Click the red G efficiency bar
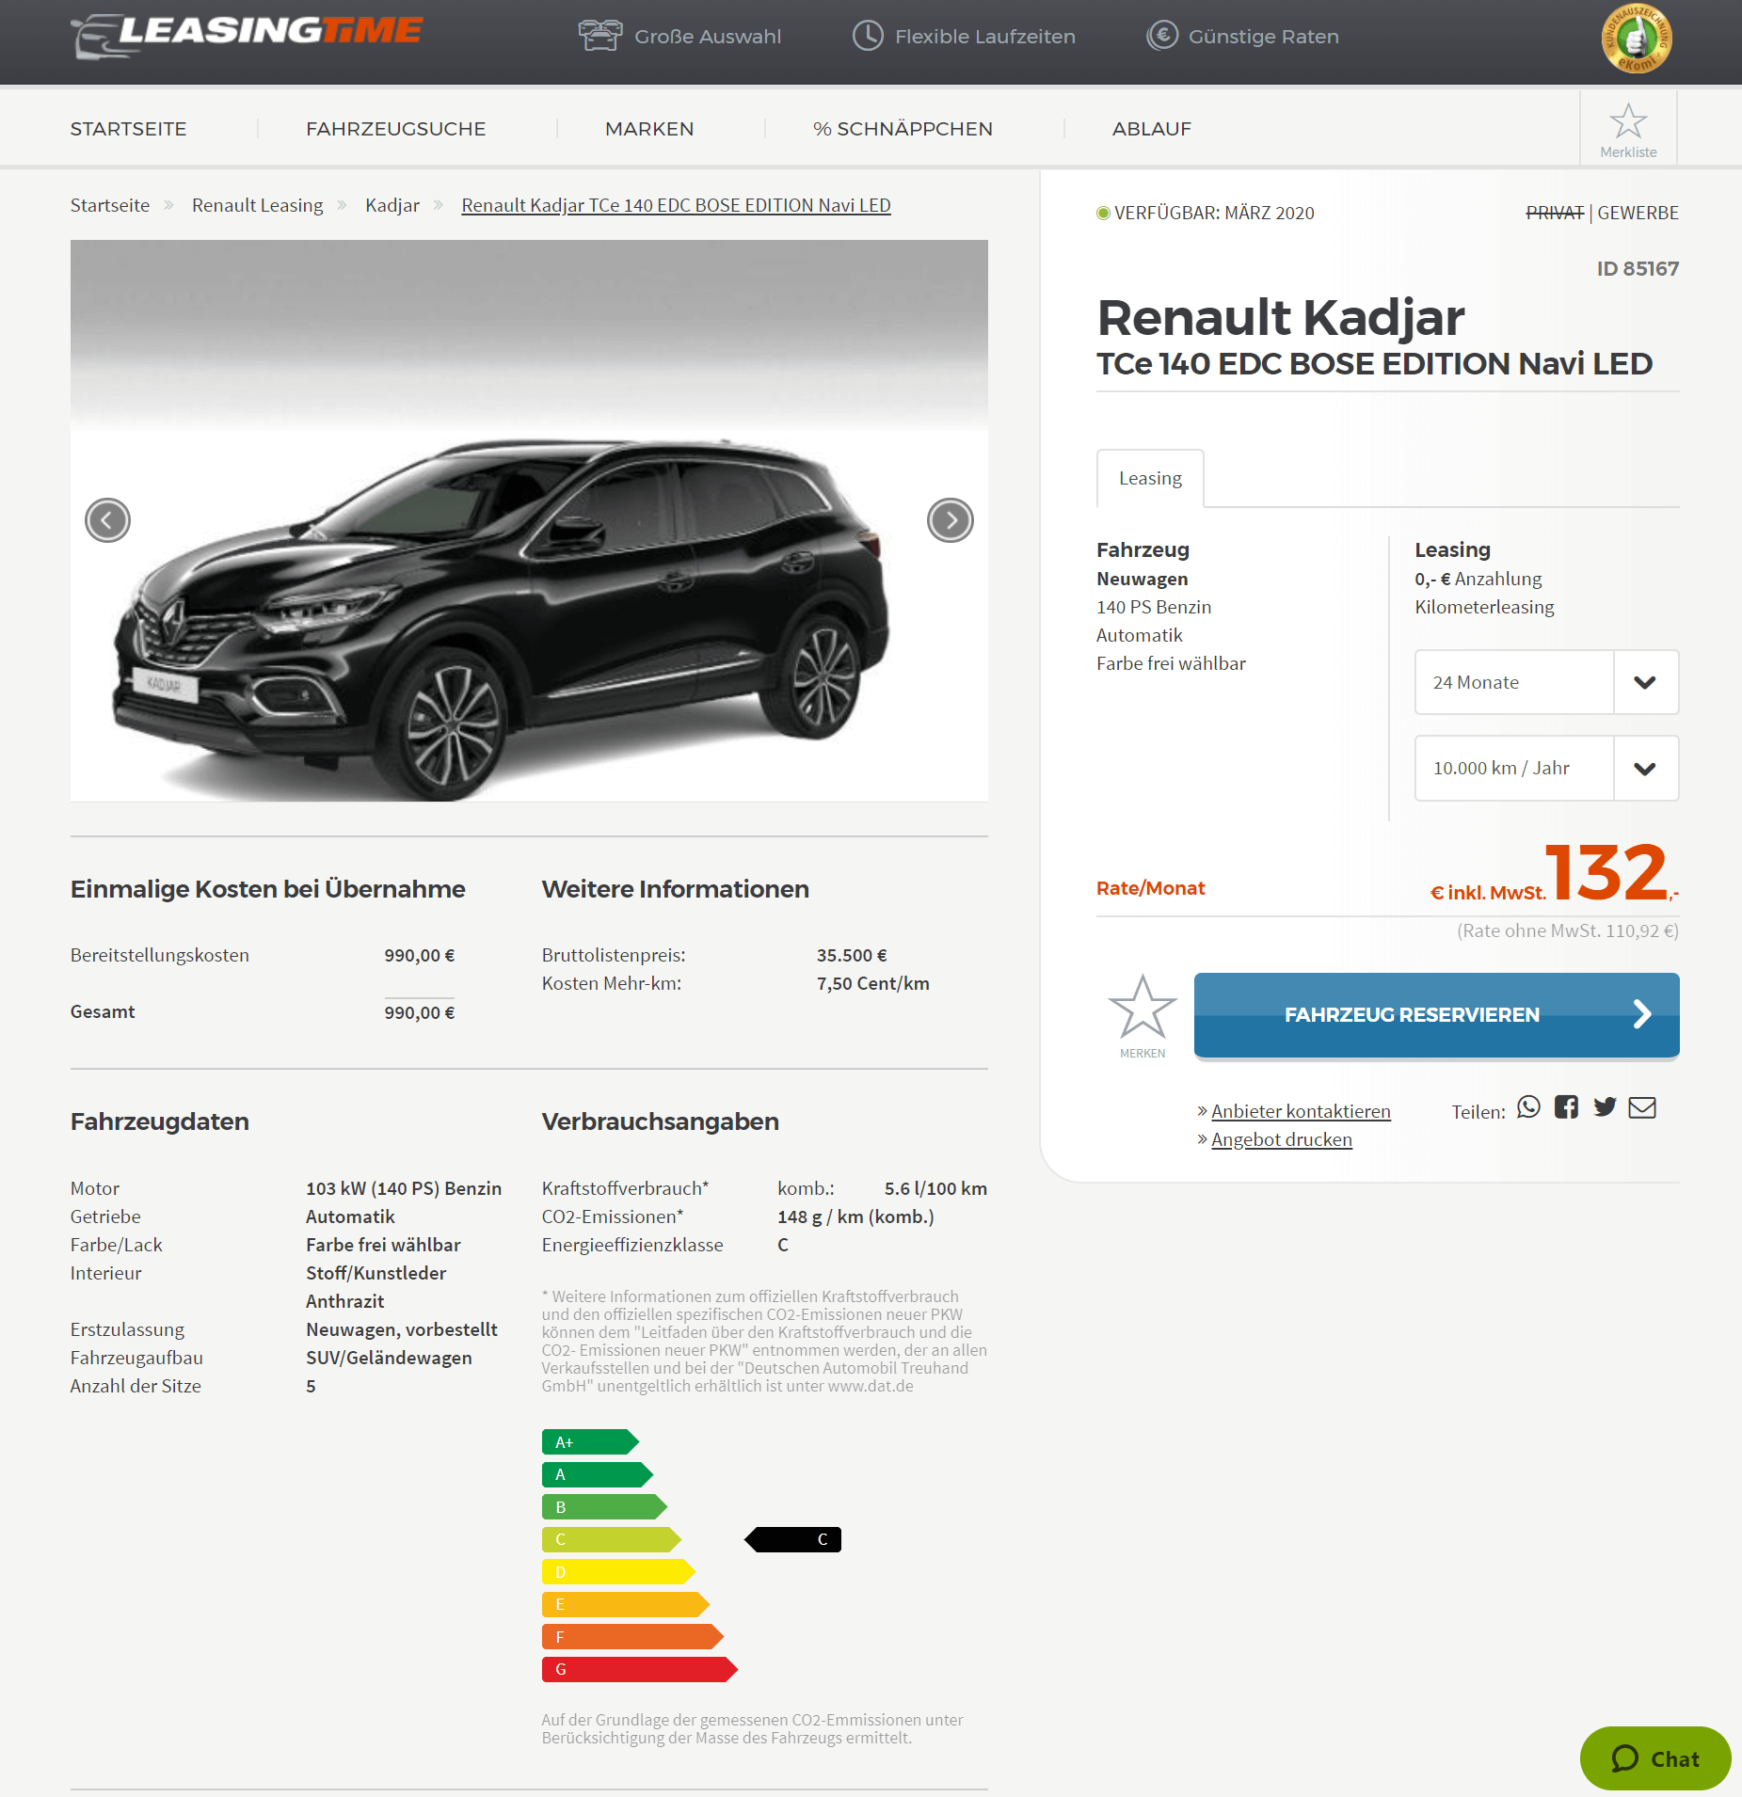The width and height of the screenshot is (1742, 1797). click(x=639, y=1669)
